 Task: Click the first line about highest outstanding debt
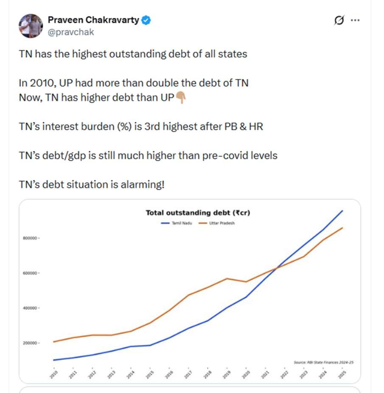pyautogui.click(x=133, y=54)
